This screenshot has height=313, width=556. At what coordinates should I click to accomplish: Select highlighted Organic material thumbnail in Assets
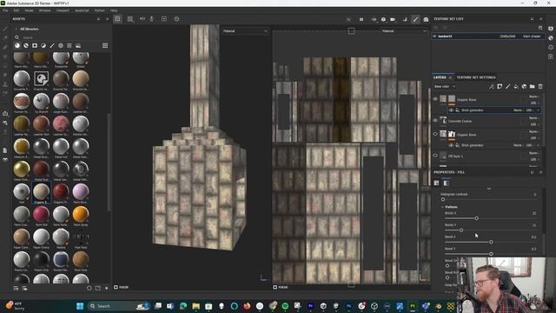tap(41, 192)
